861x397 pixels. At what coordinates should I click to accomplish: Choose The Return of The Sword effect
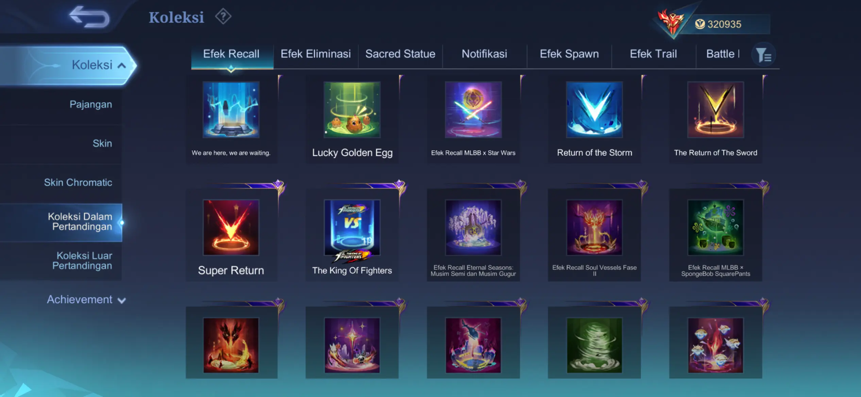click(x=715, y=119)
